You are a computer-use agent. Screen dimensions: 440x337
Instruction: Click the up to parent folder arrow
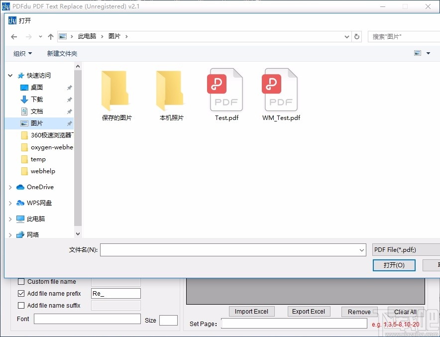click(50, 36)
